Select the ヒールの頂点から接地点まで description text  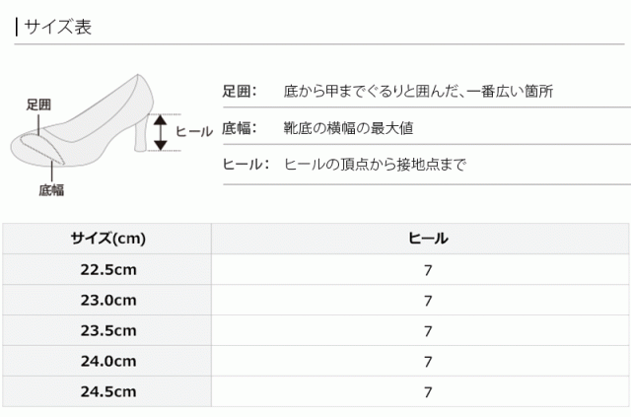coord(375,164)
